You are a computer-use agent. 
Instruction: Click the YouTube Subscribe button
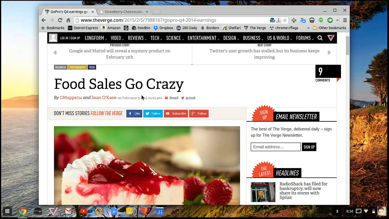coord(176,113)
